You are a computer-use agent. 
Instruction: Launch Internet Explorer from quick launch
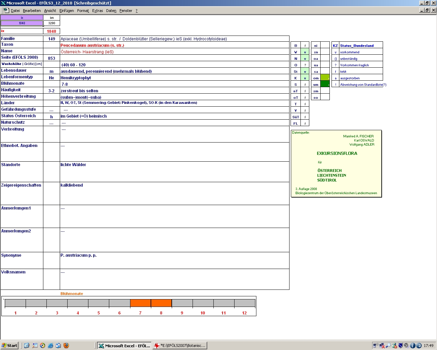point(51,346)
